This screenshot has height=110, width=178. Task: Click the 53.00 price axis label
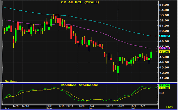(164, 15)
